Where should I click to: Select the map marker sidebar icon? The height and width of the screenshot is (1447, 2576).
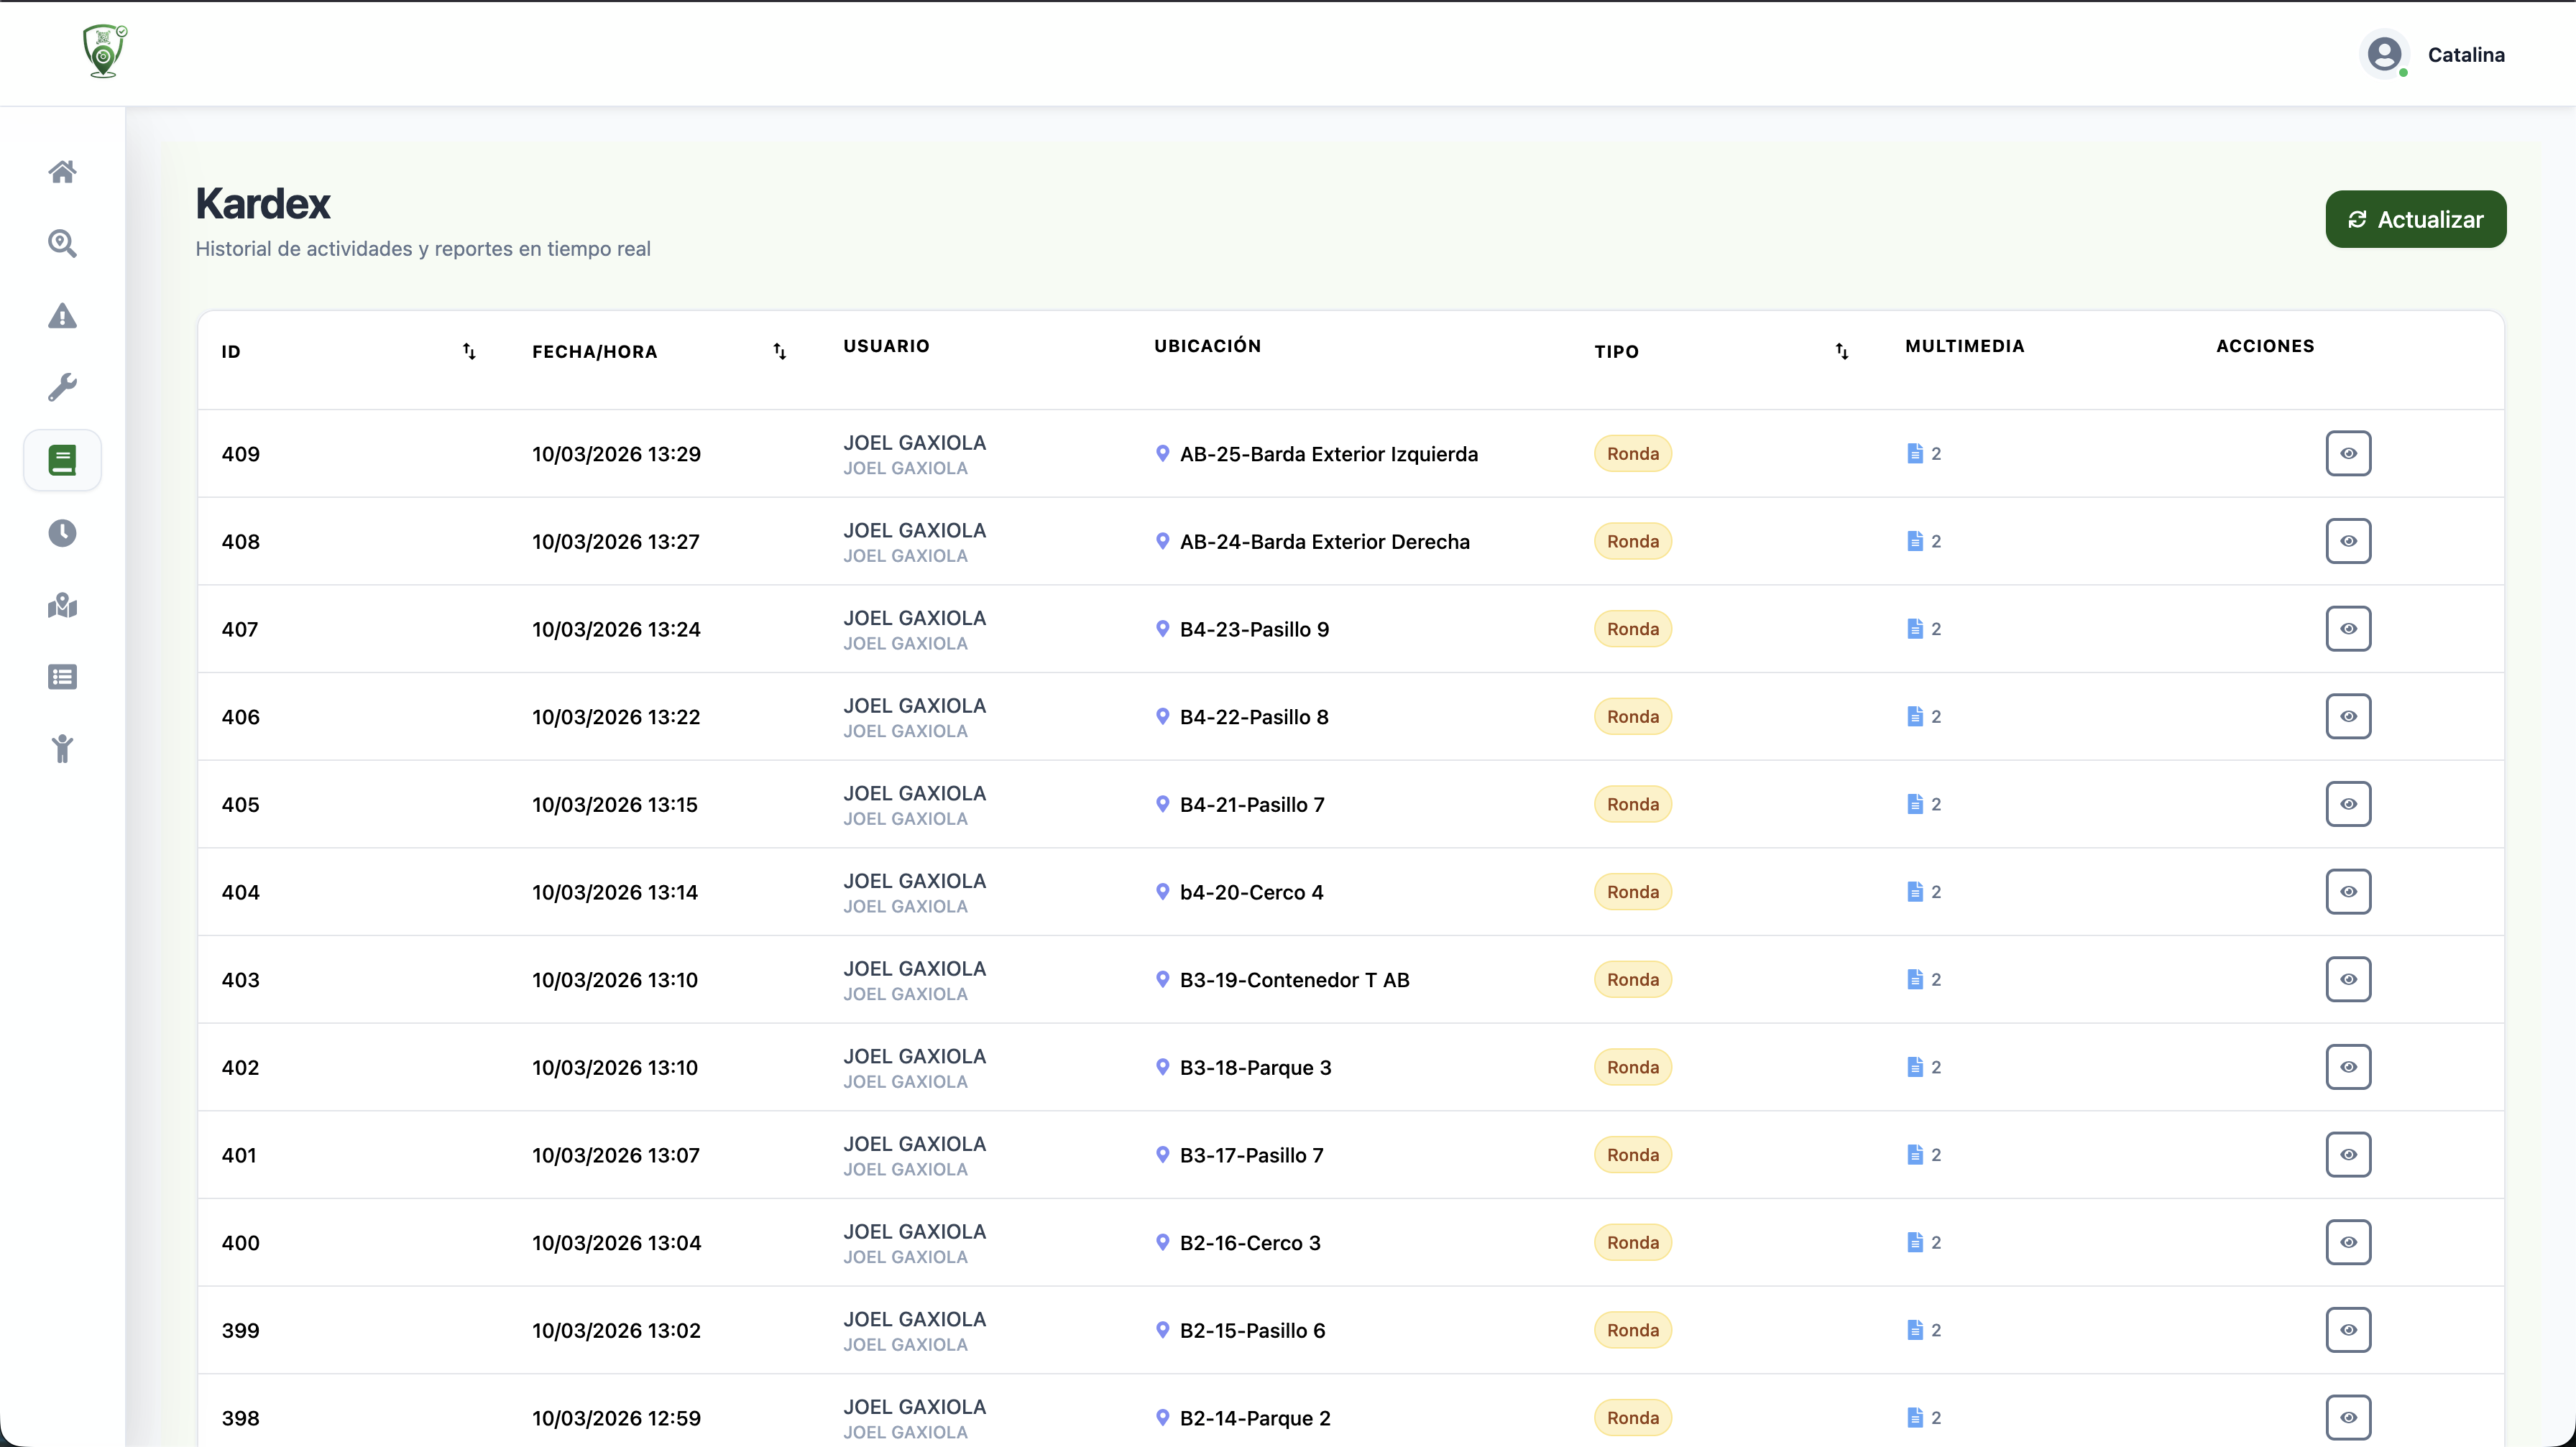pyautogui.click(x=62, y=604)
